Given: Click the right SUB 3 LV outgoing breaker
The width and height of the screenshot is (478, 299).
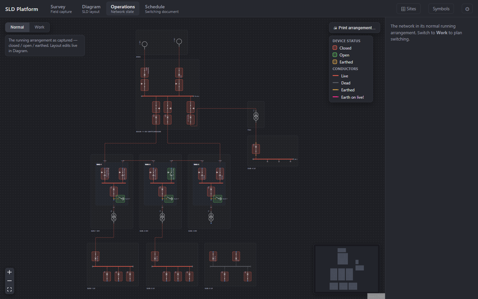Looking at the screenshot, I should (248, 276).
